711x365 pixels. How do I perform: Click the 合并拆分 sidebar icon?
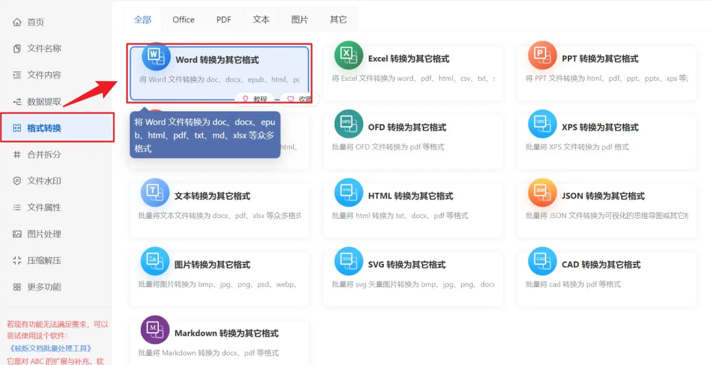tap(17, 154)
